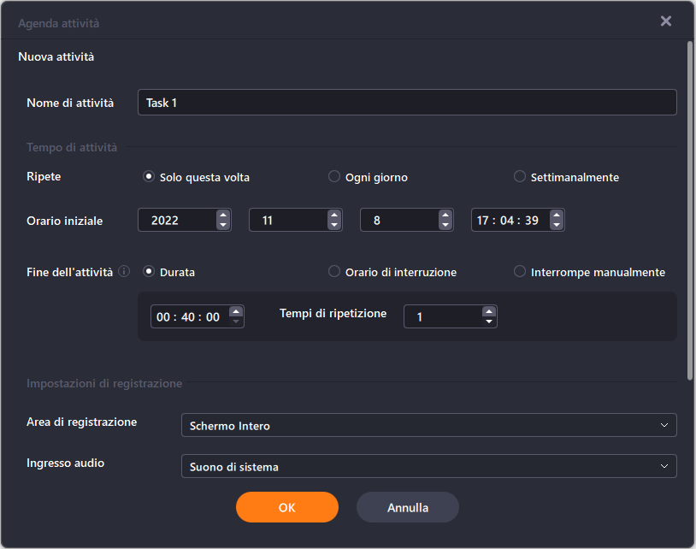The image size is (696, 549).
Task: Lower start time 17:04:39 with down arrow
Action: [x=556, y=225]
